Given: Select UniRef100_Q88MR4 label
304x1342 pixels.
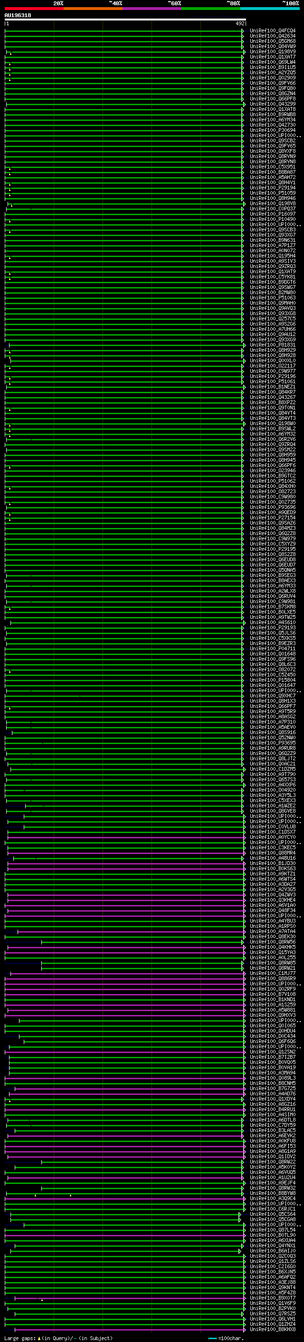Looking at the screenshot, I should 272,853.
